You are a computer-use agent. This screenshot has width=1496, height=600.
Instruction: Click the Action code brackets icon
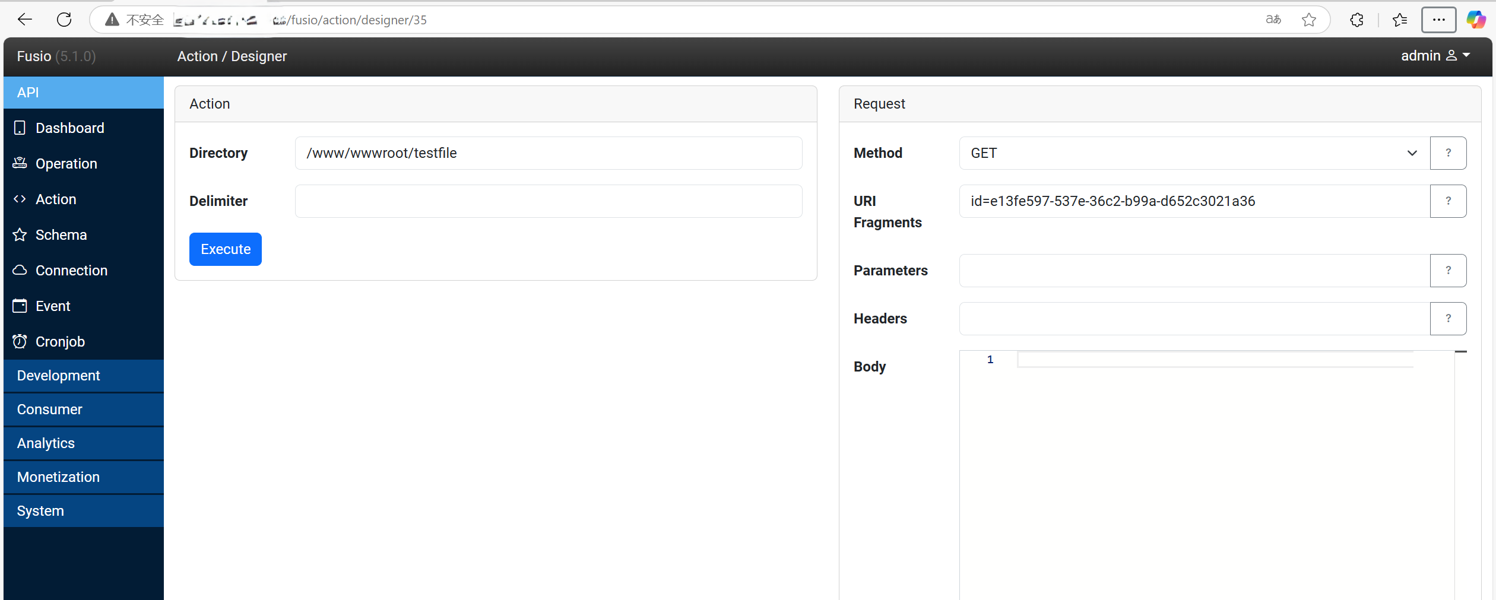click(20, 199)
